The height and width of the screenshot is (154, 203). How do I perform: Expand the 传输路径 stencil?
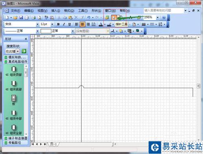click(16, 143)
